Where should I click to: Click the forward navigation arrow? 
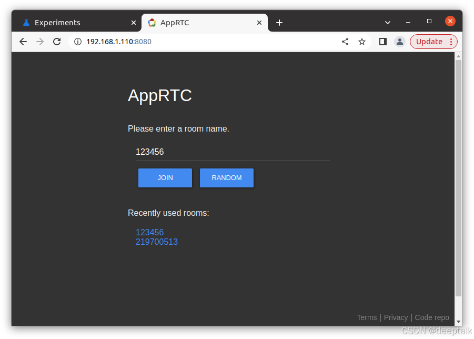click(40, 42)
